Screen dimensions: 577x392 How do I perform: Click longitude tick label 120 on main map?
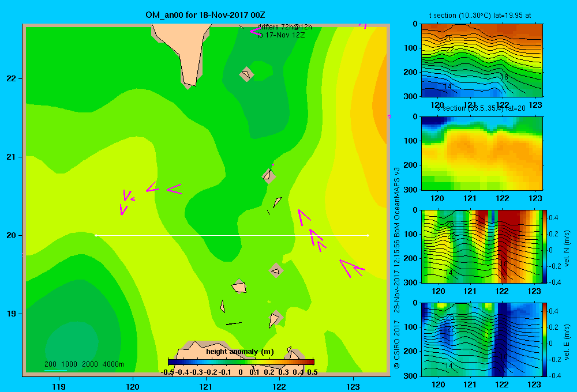click(x=133, y=386)
